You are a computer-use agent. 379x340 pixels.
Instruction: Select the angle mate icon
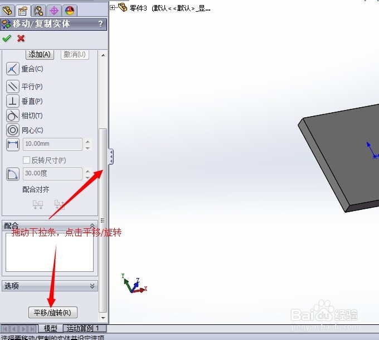pyautogui.click(x=13, y=174)
